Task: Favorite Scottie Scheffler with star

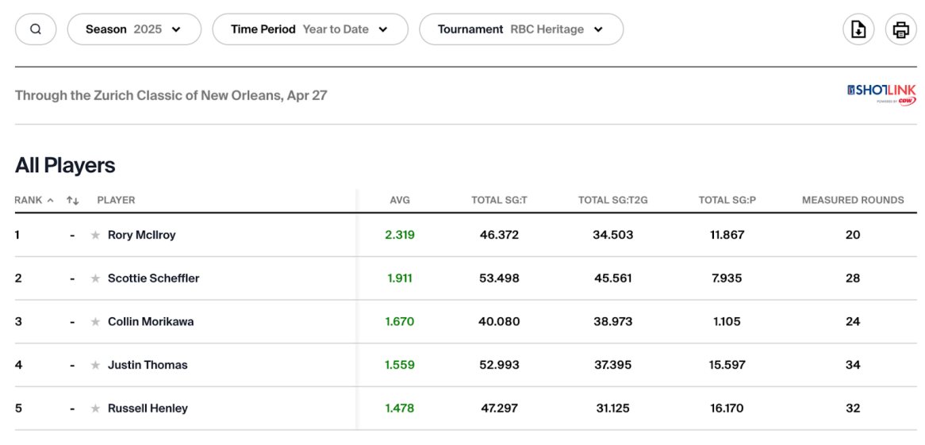Action: coord(95,278)
